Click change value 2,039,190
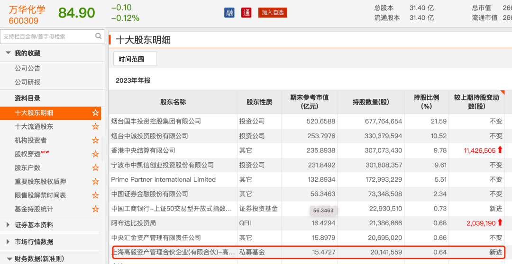The width and height of the screenshot is (512, 264). (481, 223)
